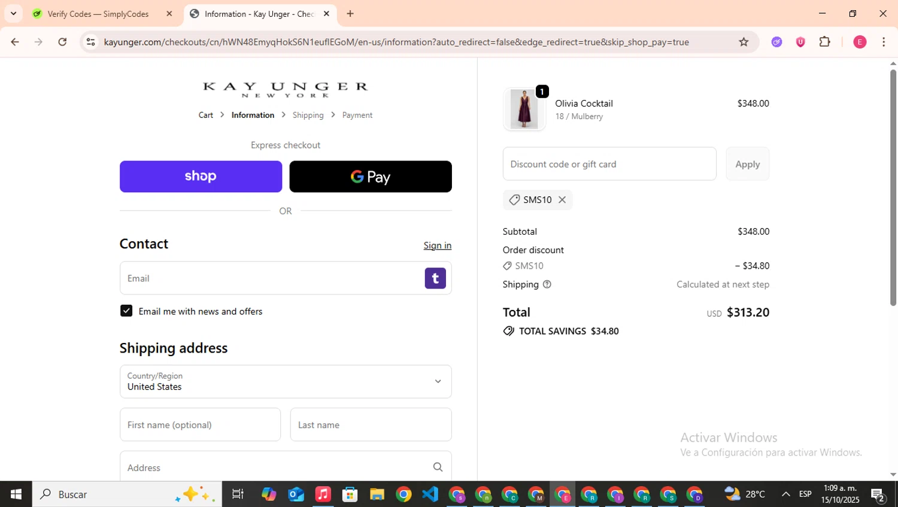Click the Shop Pay express checkout button

tap(201, 177)
